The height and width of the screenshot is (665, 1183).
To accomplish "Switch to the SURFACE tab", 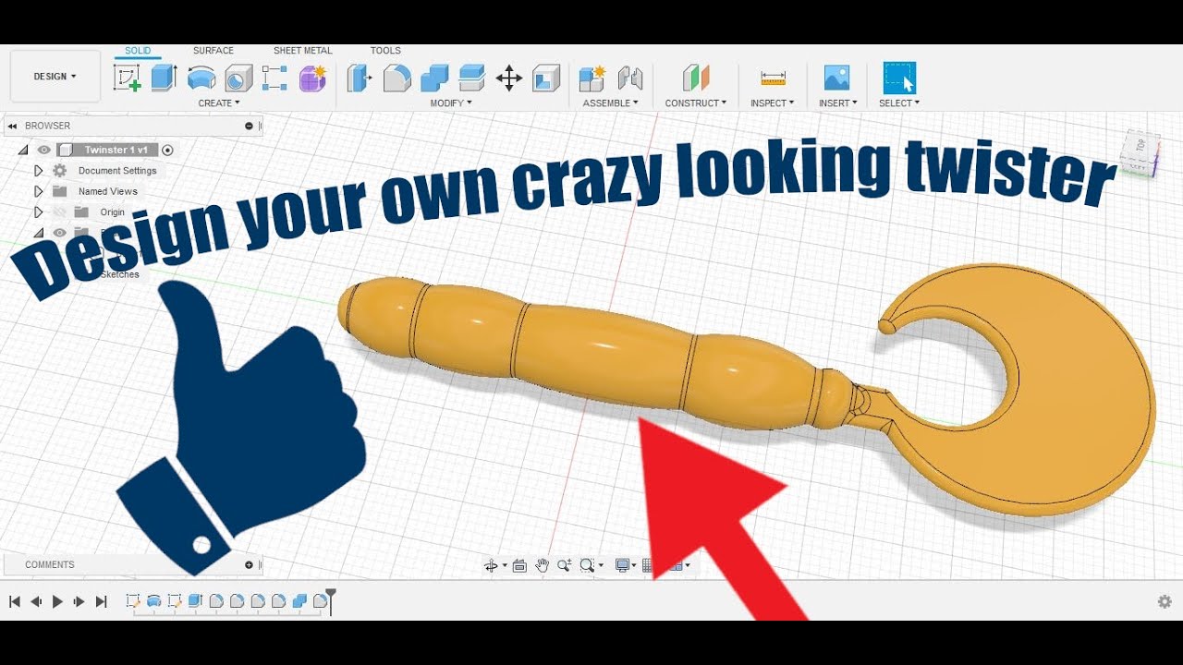I will tap(213, 51).
